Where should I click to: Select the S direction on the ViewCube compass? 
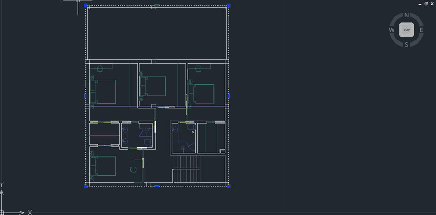[406, 45]
